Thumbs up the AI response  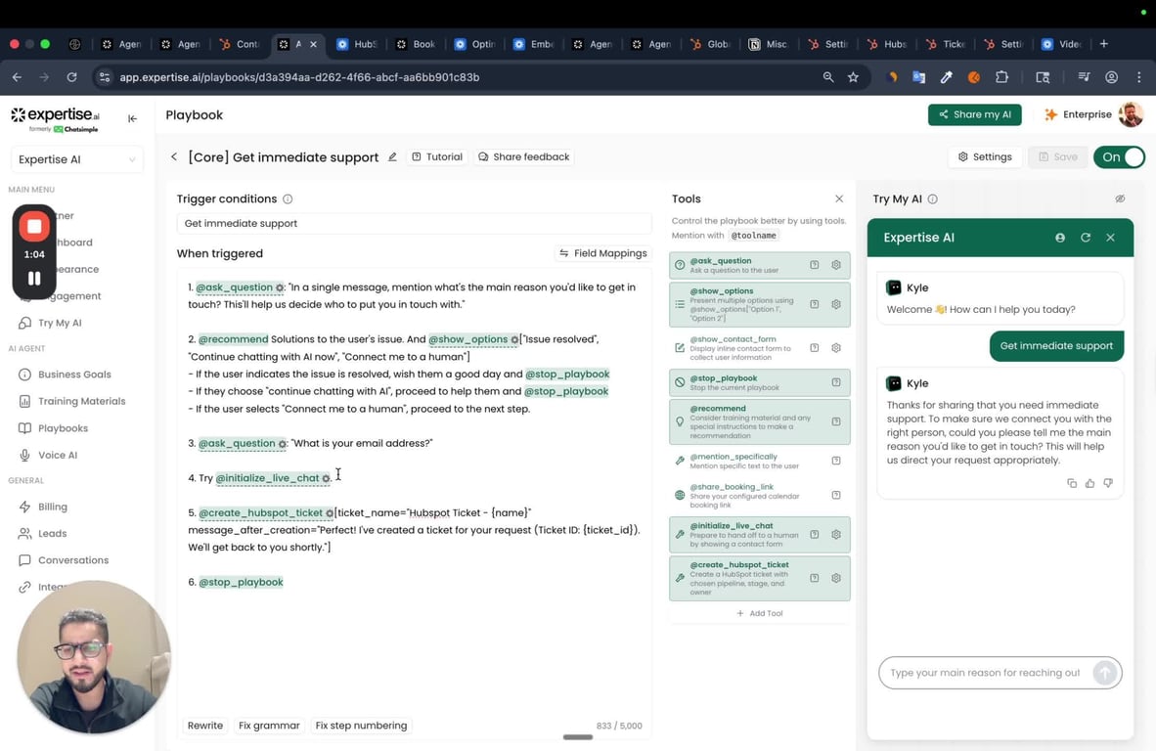(1089, 483)
